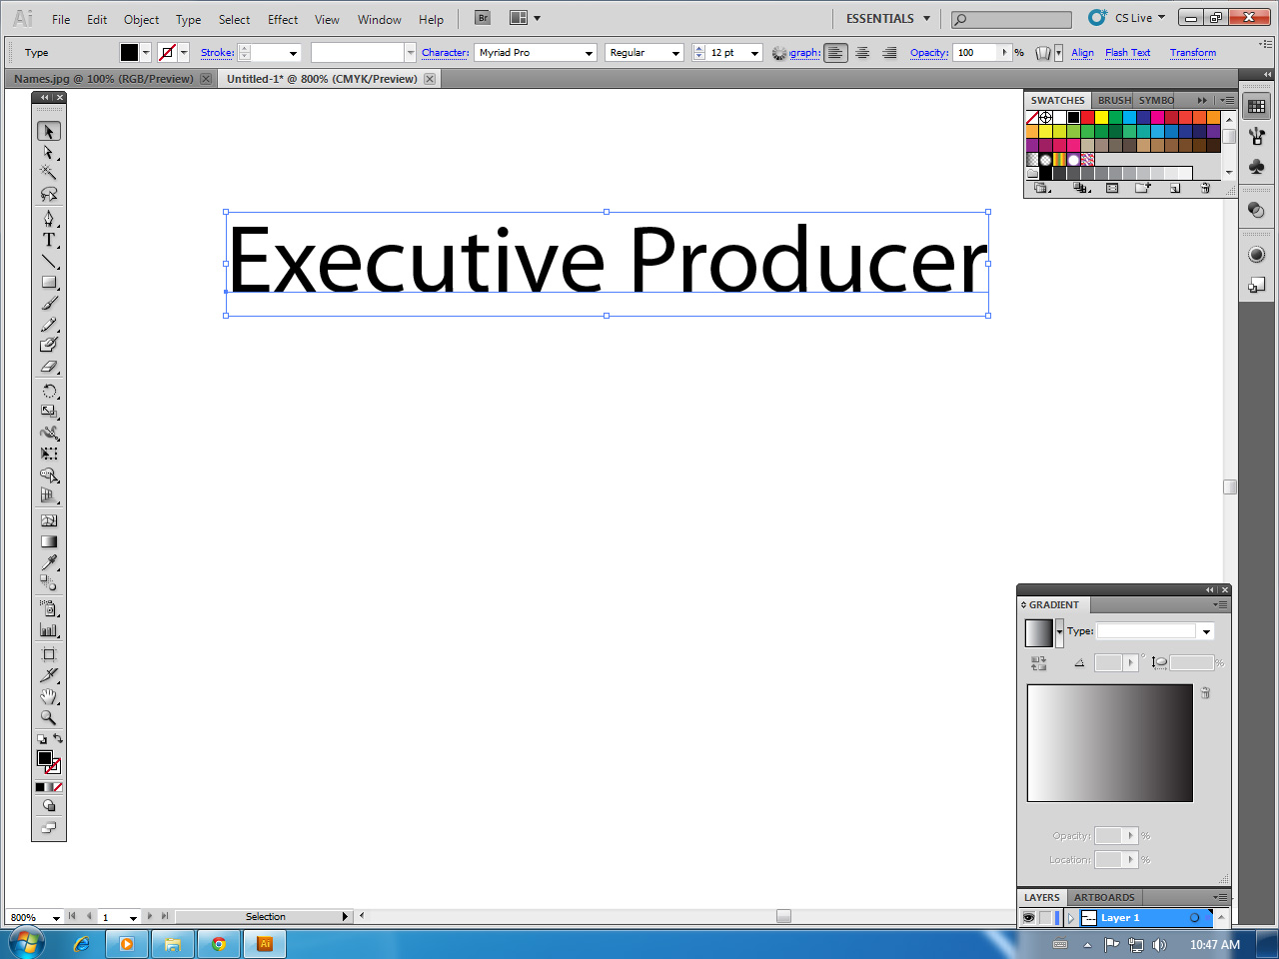Viewport: 1279px width, 959px height.
Task: Select the Pen tool
Action: coord(46,220)
